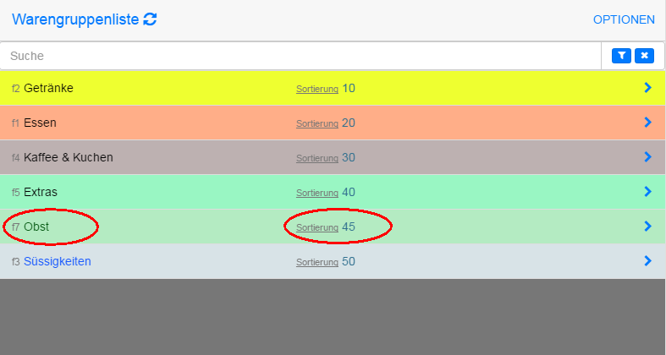
Task: Open the OPTIONEN menu
Action: click(x=624, y=19)
